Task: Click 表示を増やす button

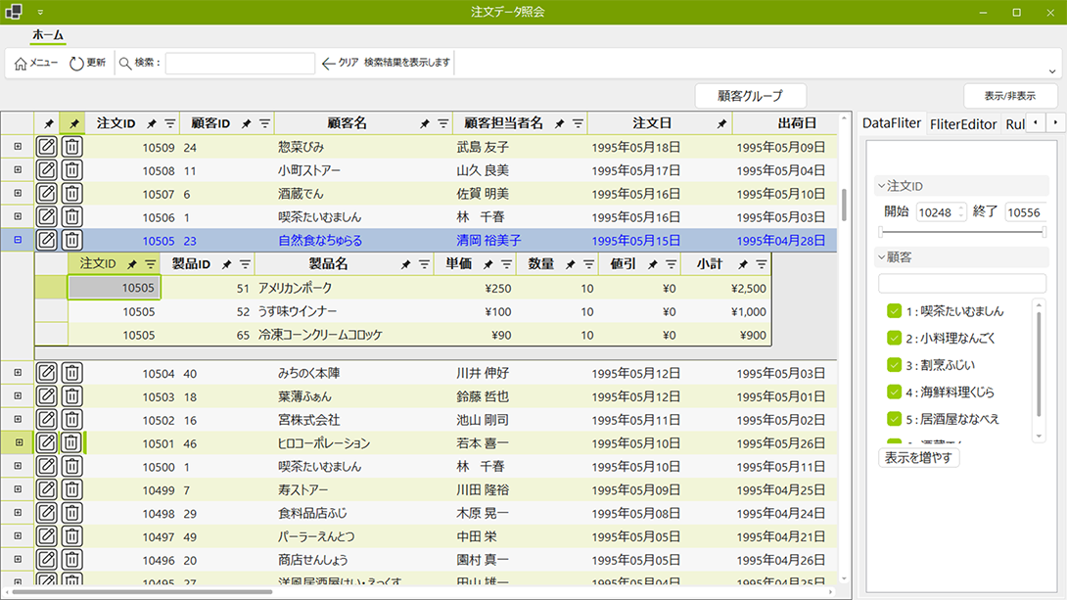Action: [x=918, y=458]
